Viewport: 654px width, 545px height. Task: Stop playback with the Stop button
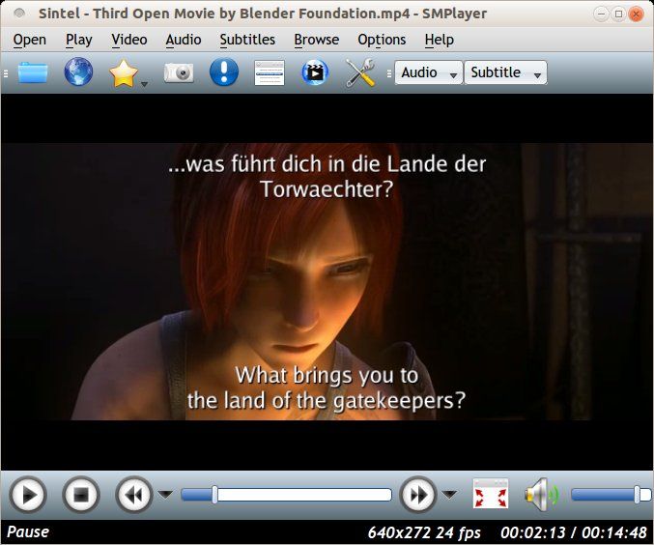pos(81,496)
